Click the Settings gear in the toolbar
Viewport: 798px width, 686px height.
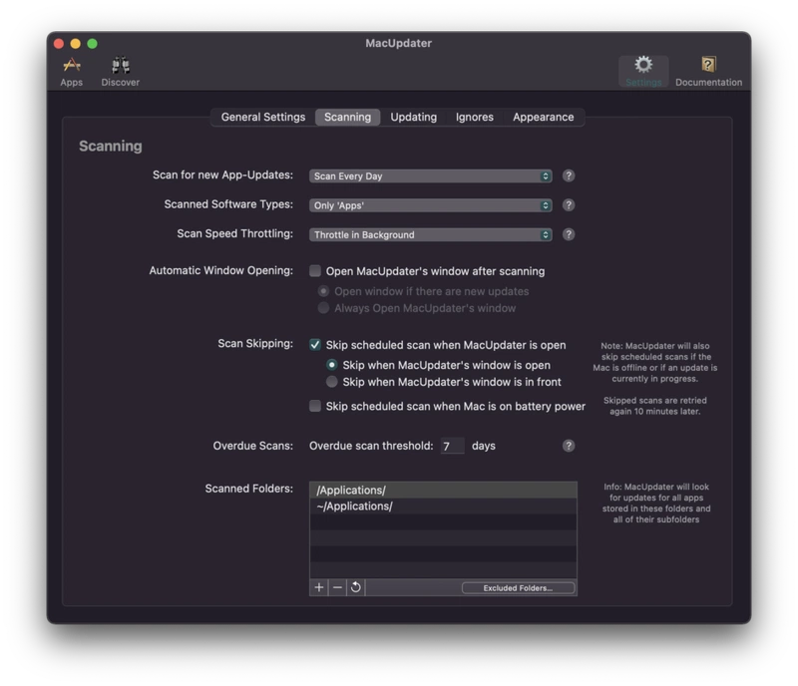645,68
